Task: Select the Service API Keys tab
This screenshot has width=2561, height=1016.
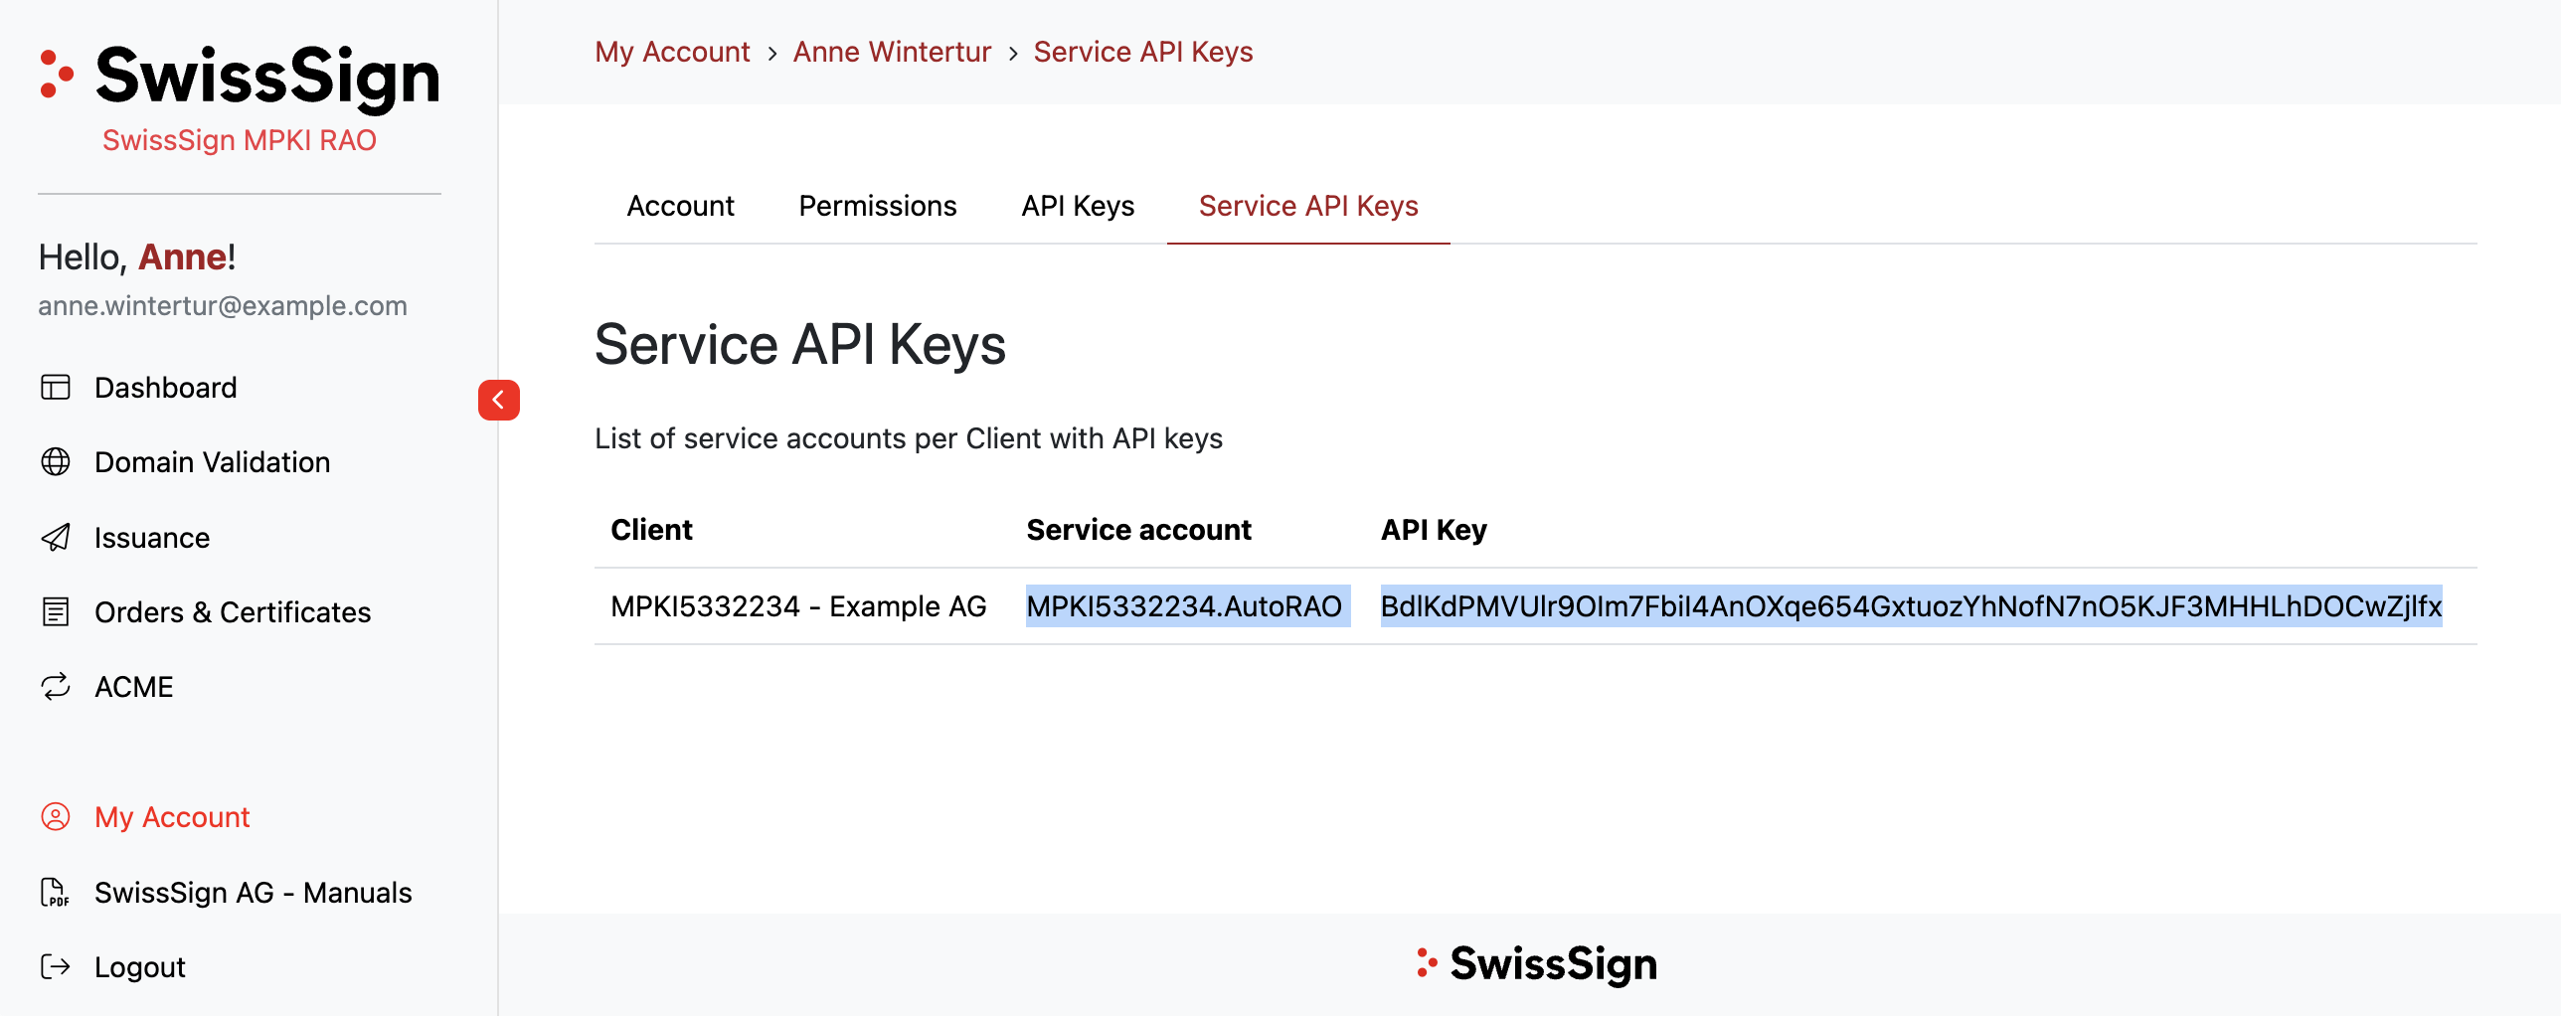Action: tap(1308, 206)
